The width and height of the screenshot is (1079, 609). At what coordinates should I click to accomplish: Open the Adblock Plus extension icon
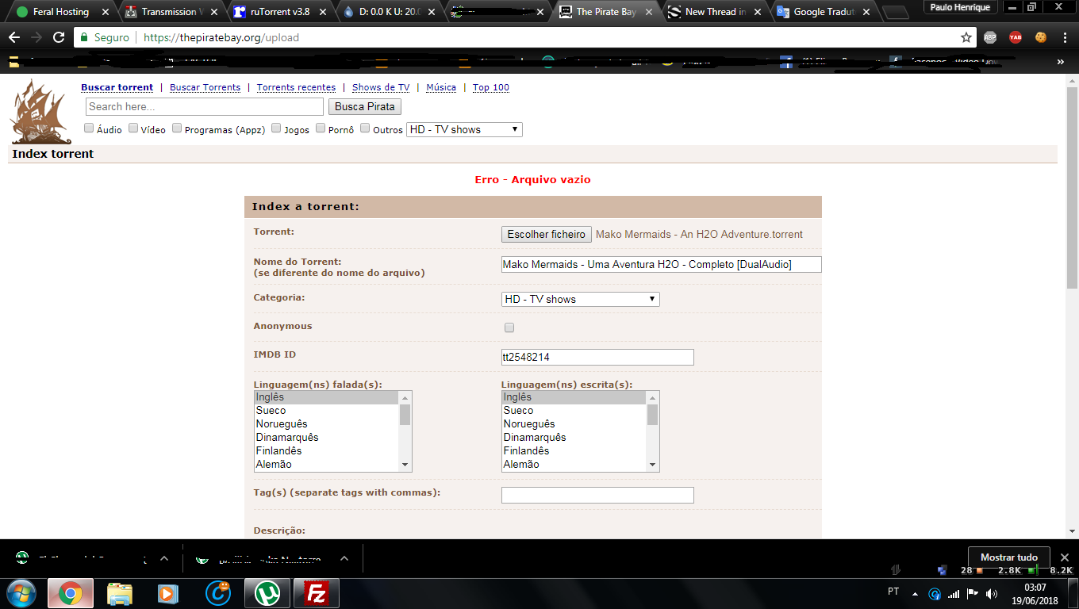(x=990, y=37)
